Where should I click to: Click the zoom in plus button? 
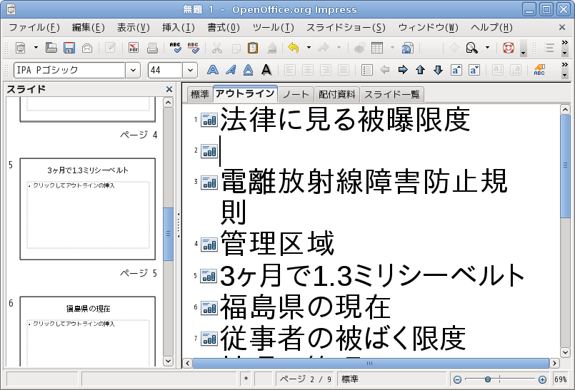click(x=542, y=379)
